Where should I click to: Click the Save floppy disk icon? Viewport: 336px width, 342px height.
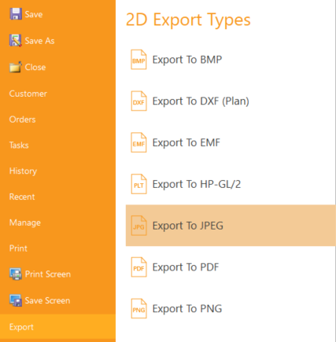click(x=16, y=14)
